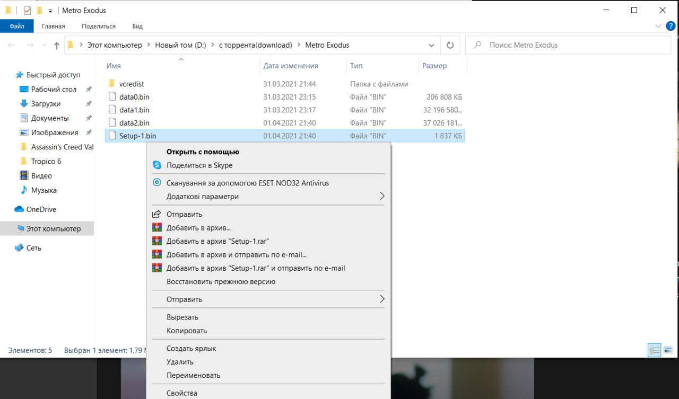Sort by the Размер column header

[x=434, y=66]
